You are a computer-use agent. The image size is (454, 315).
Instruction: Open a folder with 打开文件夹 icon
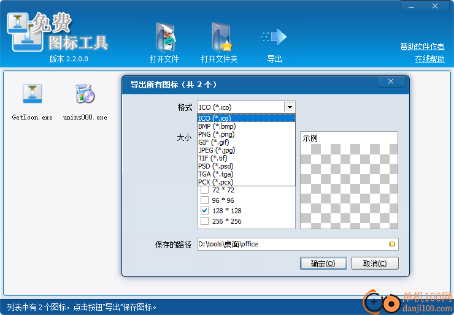pyautogui.click(x=222, y=37)
